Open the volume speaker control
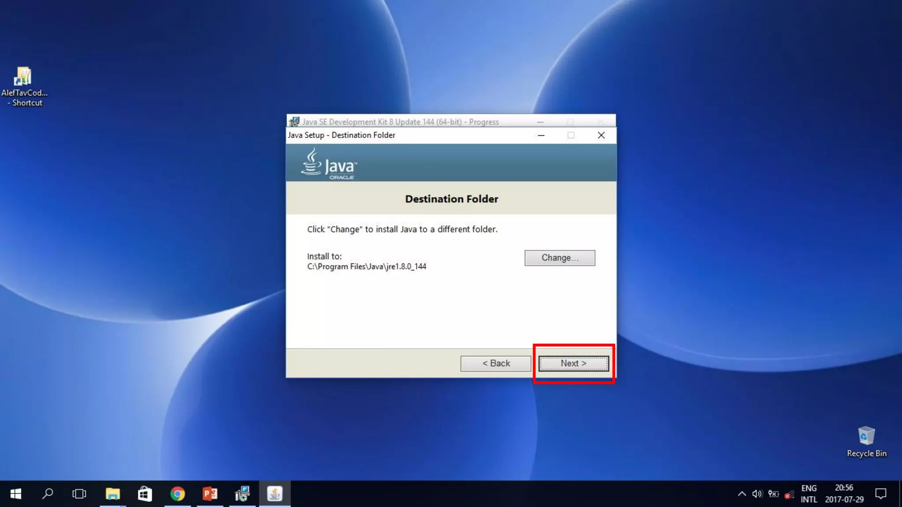 (x=757, y=494)
